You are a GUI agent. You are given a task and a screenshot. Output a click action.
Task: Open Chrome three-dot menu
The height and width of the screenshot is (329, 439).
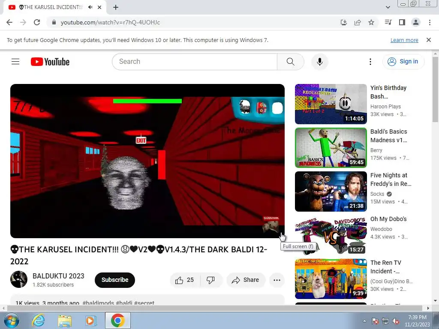pyautogui.click(x=430, y=22)
